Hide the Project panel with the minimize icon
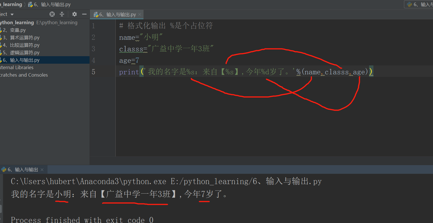Screen dimensions: 433x223 84,14
